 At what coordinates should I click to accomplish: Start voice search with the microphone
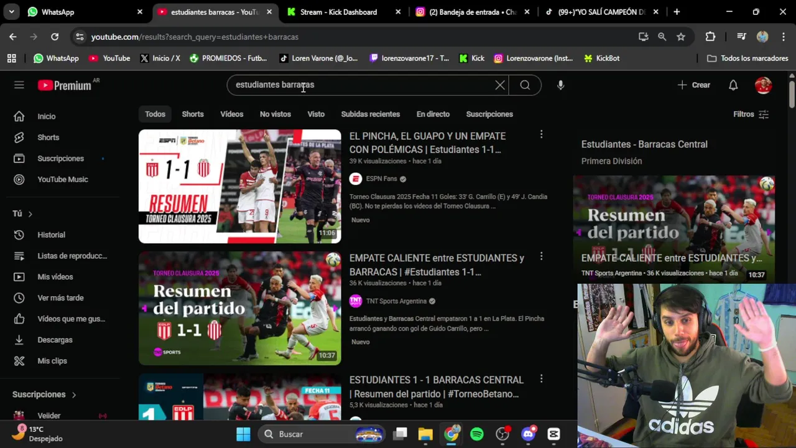coord(560,85)
